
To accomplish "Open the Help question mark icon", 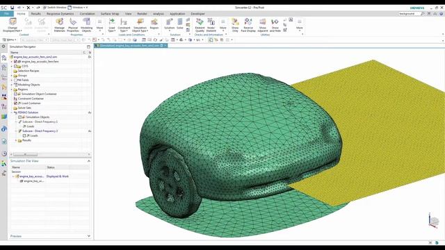I will coord(442,14).
